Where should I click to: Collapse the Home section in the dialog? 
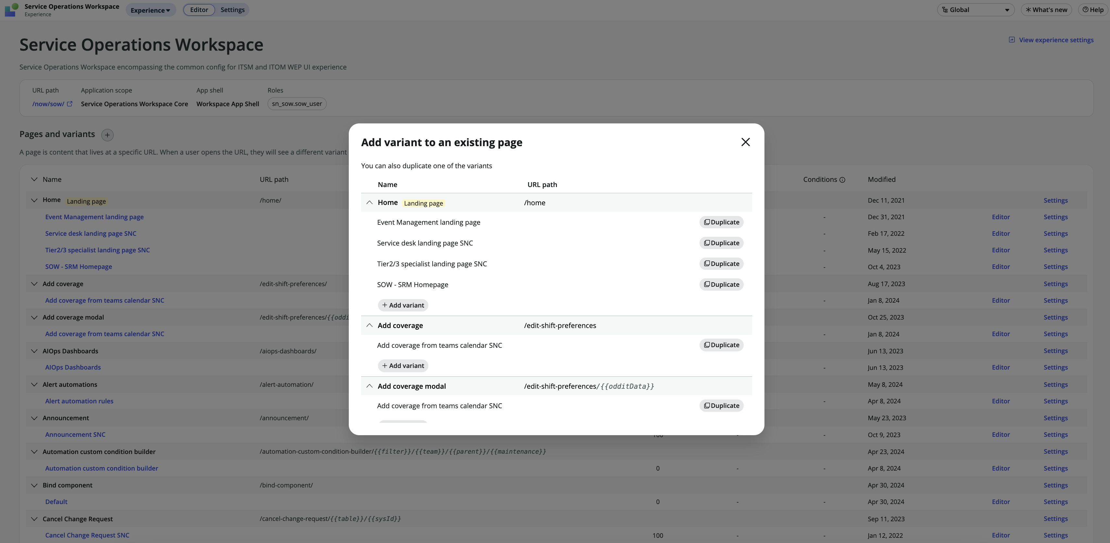click(369, 203)
